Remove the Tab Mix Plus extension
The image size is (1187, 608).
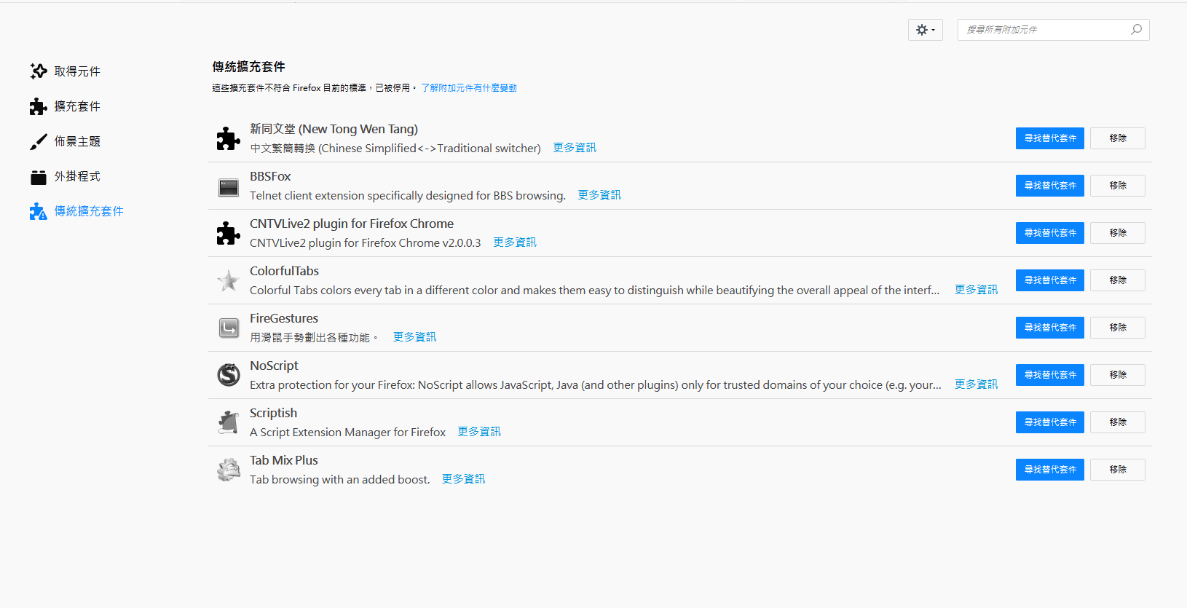tap(1118, 470)
